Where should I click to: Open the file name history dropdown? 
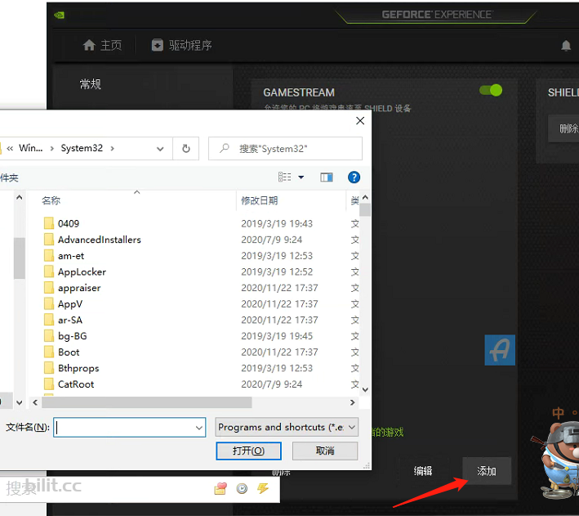point(198,428)
